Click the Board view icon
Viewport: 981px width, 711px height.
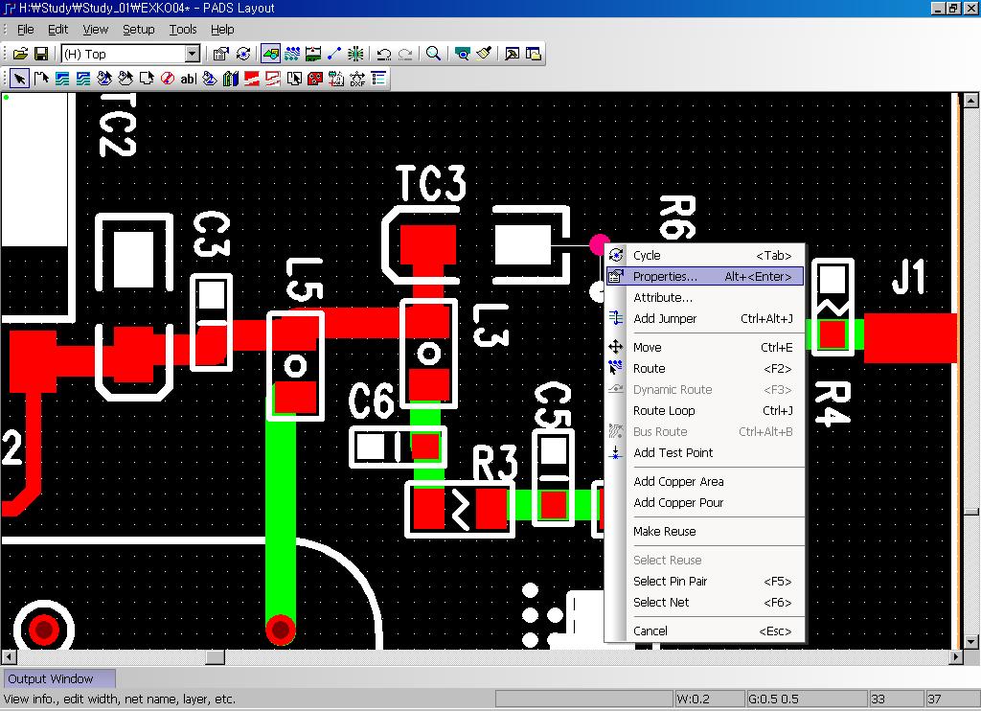pos(463,54)
